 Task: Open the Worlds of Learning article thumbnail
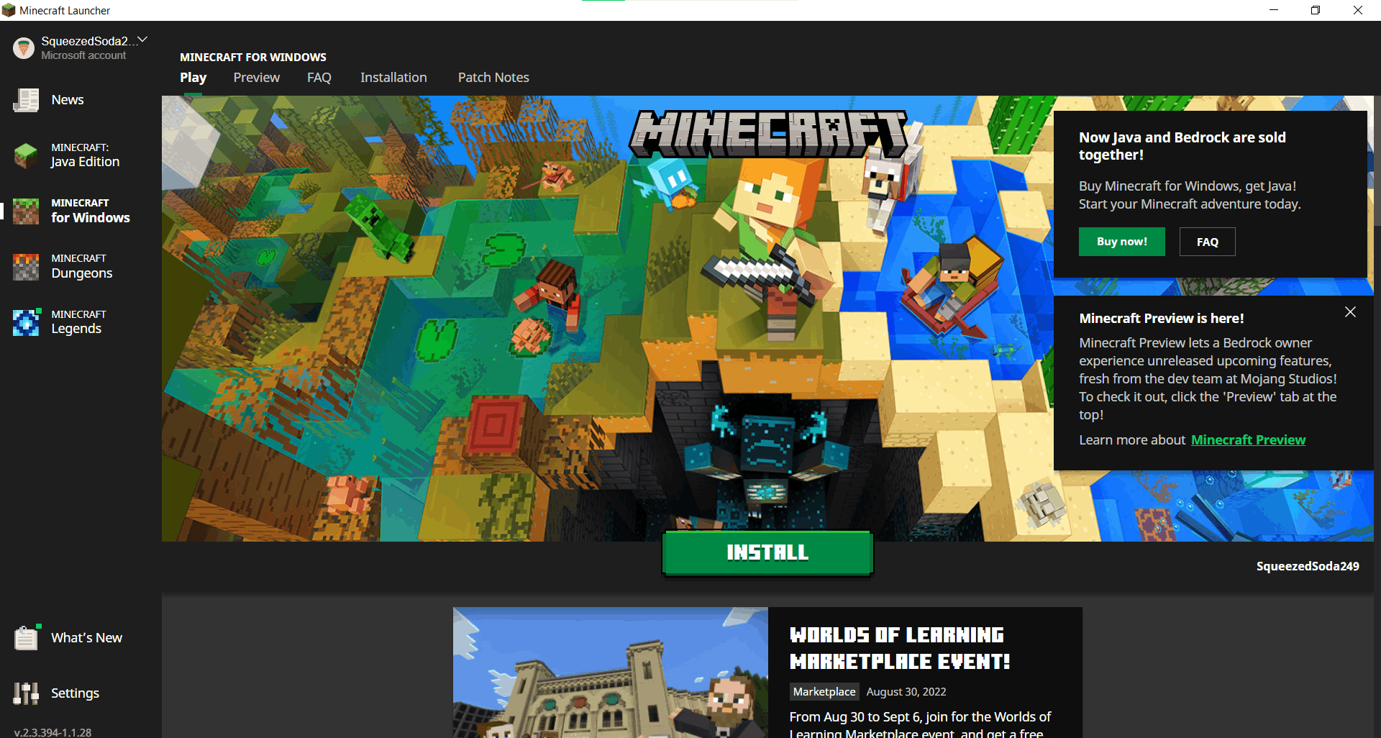611,673
